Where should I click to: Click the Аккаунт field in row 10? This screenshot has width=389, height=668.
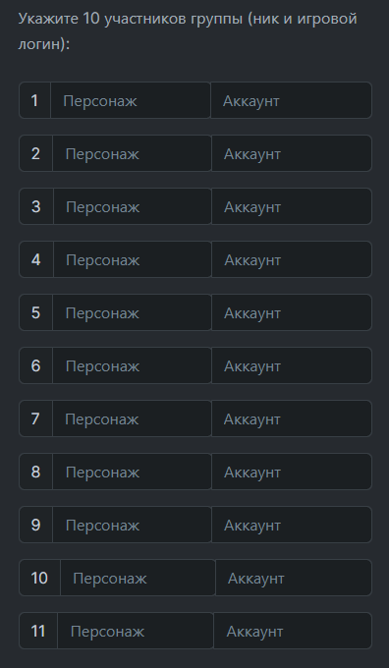tap(294, 578)
